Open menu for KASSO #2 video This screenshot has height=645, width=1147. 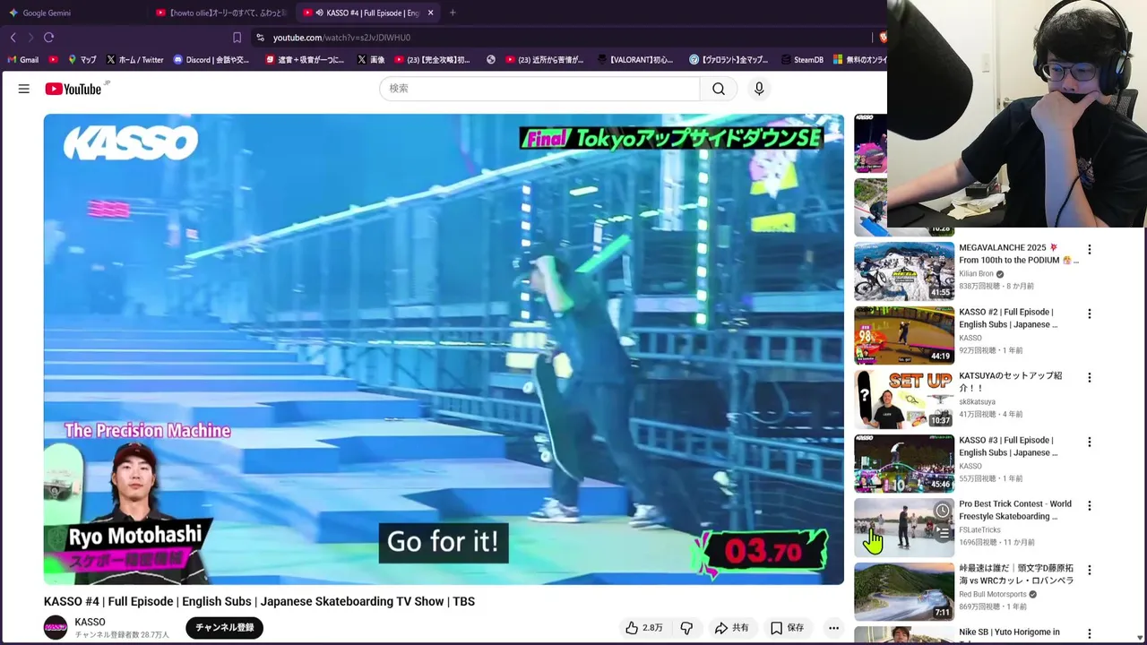(1090, 314)
